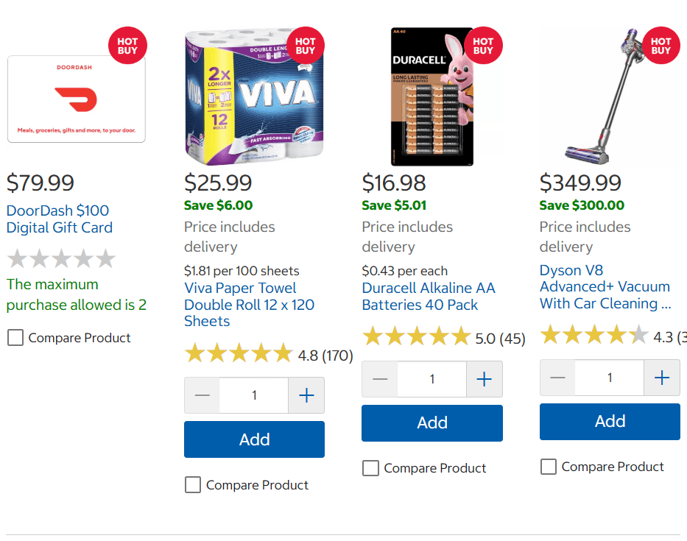Viewport: 687px width, 541px height.
Task: Decrease Dyson V8 quantity with minus icon
Action: point(557,378)
